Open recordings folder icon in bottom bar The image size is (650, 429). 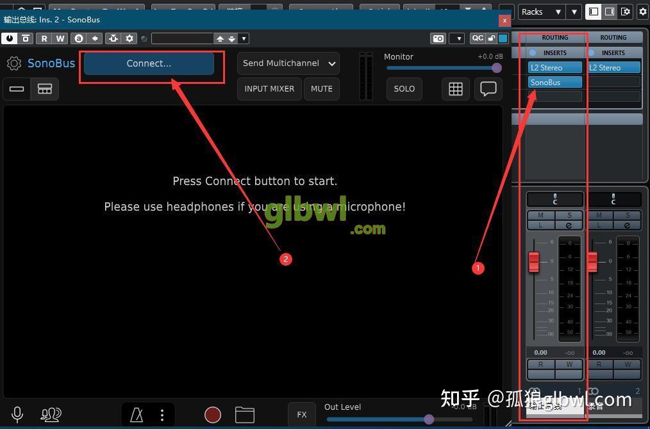(x=244, y=415)
